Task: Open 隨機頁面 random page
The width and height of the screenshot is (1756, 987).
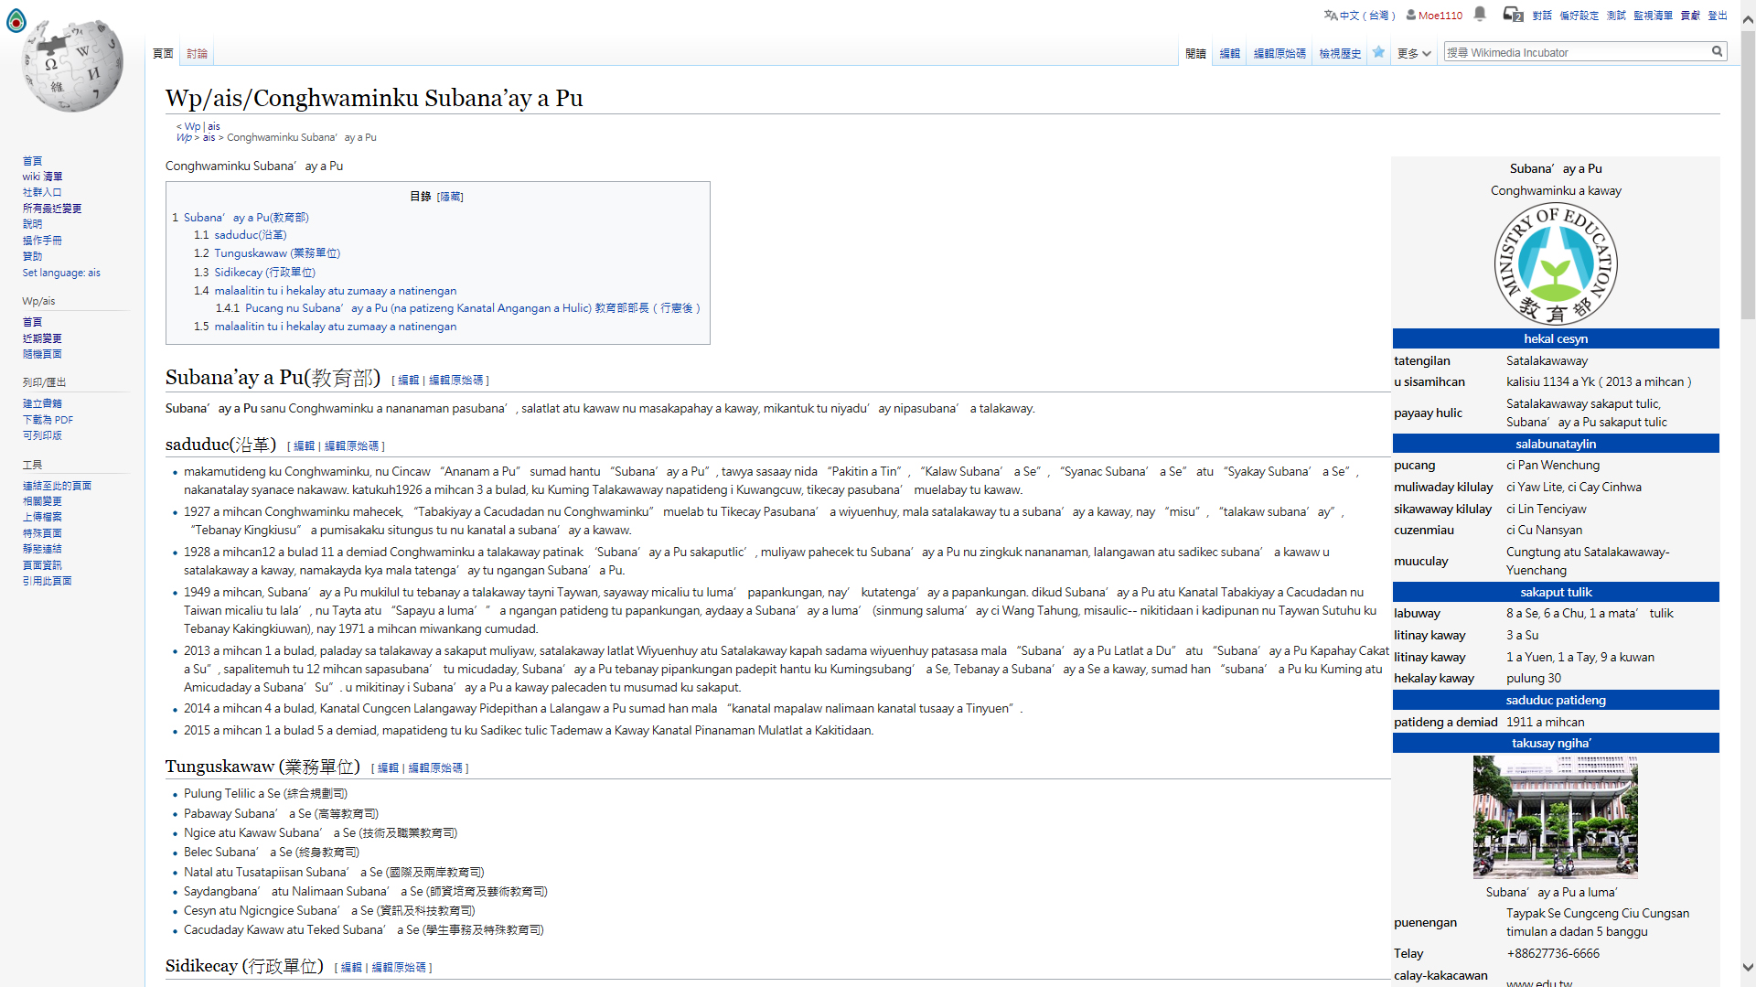Action: click(x=42, y=354)
